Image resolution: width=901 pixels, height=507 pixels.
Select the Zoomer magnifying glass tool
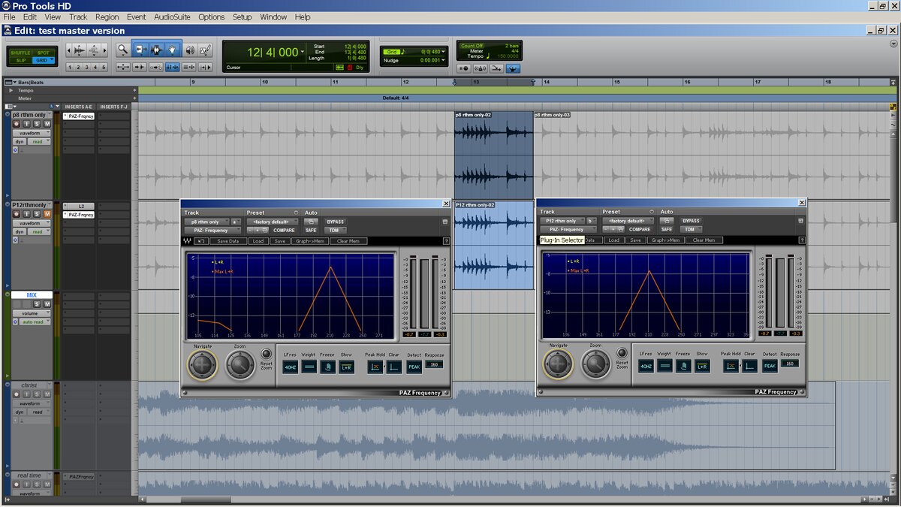pos(123,50)
